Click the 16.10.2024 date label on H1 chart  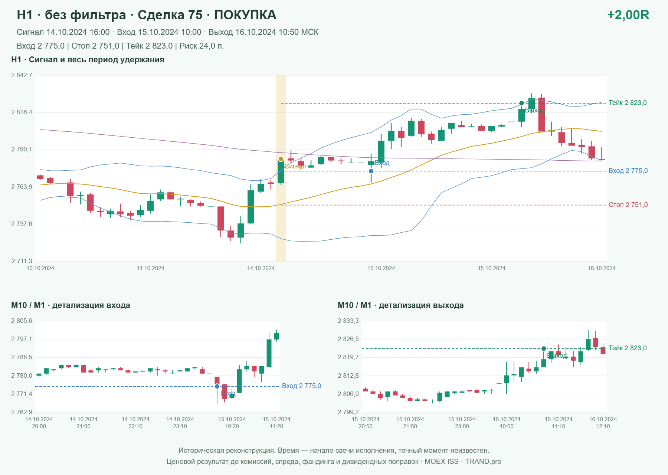tap(602, 268)
